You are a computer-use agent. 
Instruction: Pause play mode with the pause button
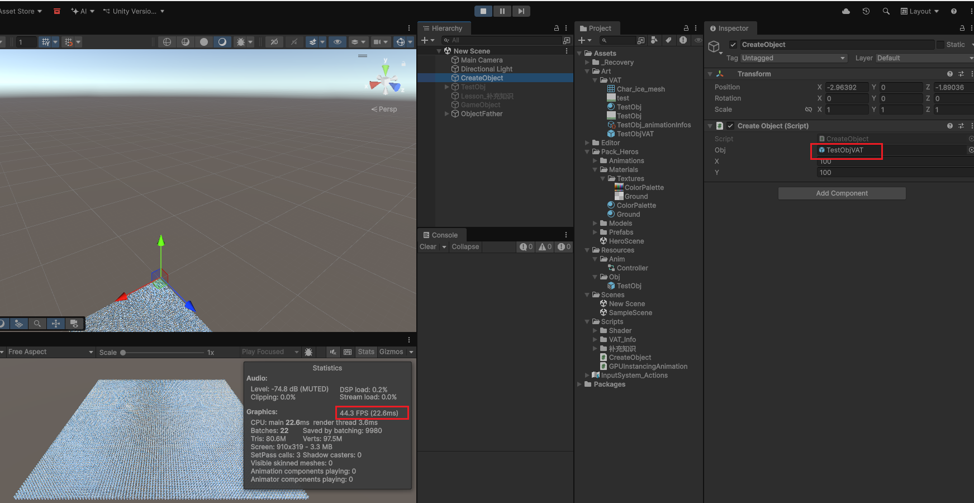pos(502,11)
